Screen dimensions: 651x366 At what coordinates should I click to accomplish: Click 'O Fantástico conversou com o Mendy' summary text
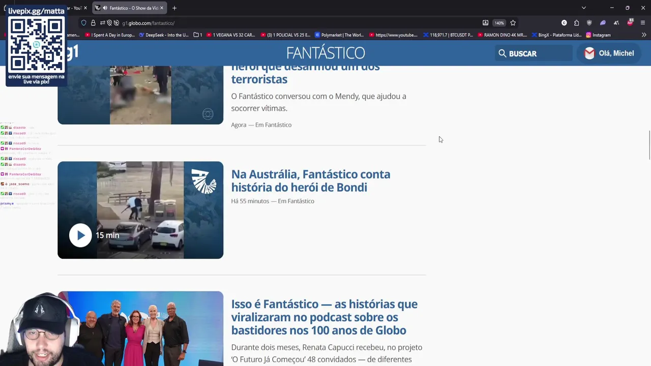coord(319,102)
